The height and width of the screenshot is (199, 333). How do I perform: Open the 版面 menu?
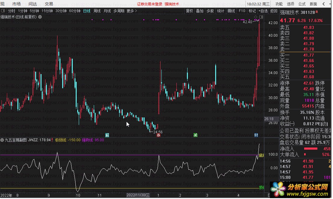[313, 4]
